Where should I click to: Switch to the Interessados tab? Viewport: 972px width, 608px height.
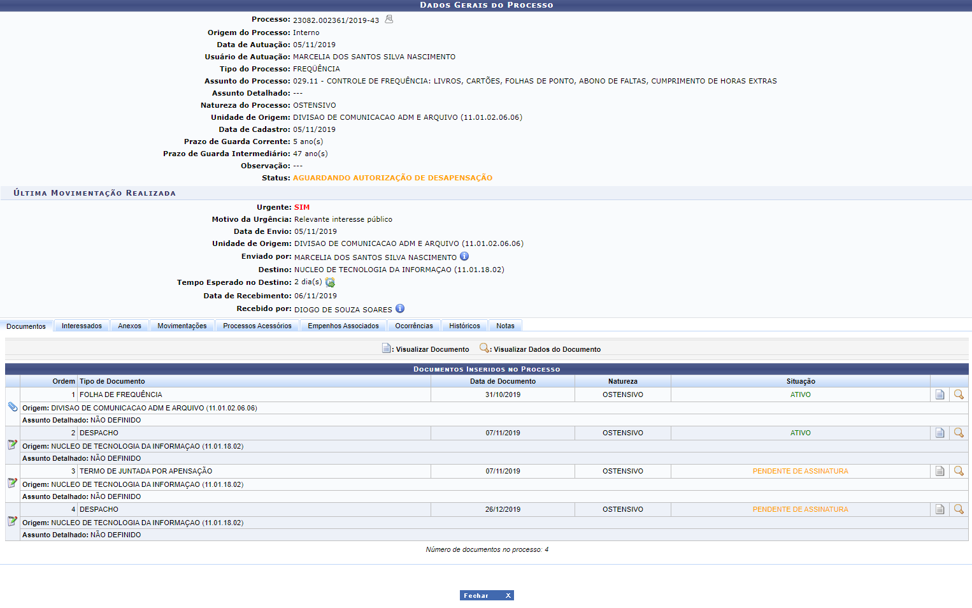pos(82,326)
